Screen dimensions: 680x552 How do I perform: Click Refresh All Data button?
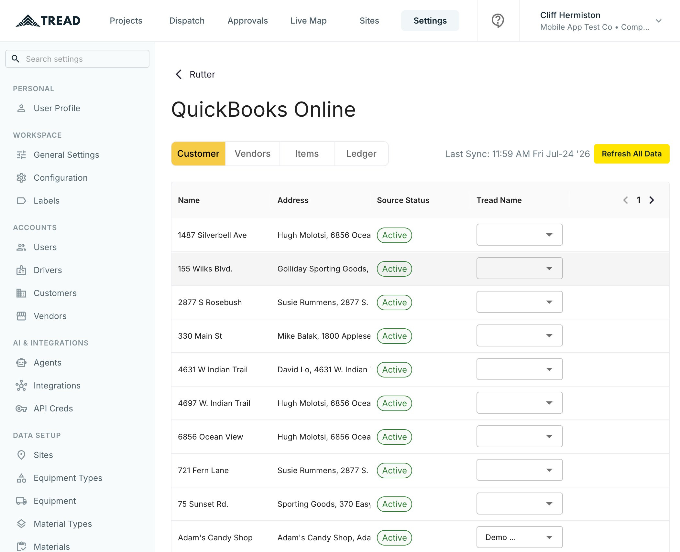coord(632,154)
